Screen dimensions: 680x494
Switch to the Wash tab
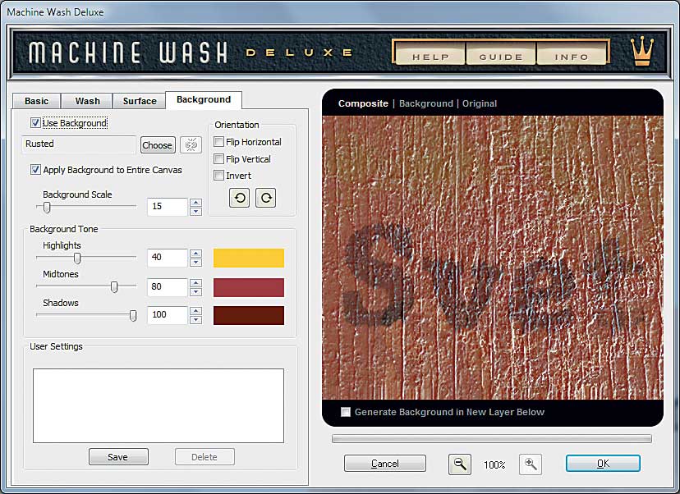point(87,101)
